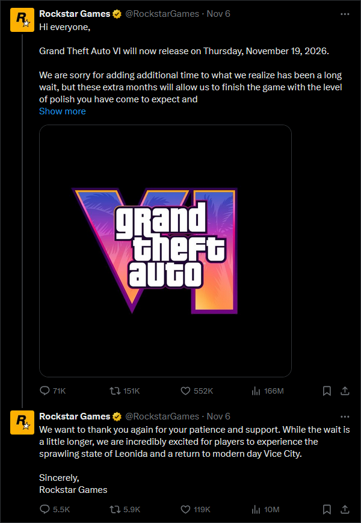View analytics on the 10M views tweet
361x523 pixels.
[x=253, y=509]
